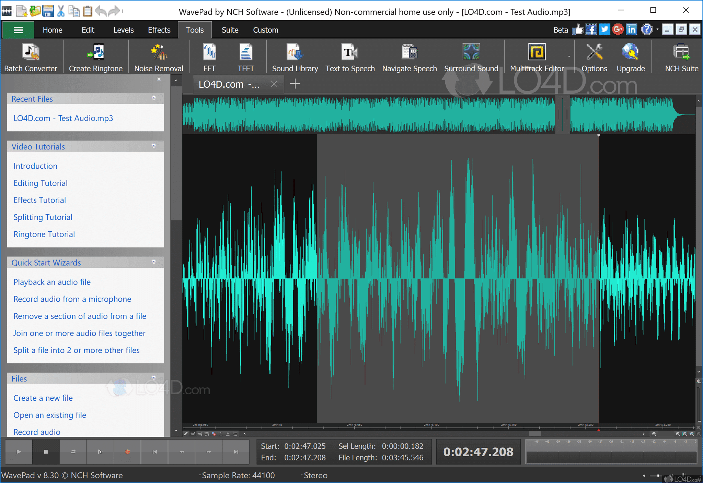This screenshot has height=483, width=703.
Task: Open the Suite menu tab
Action: pyautogui.click(x=229, y=30)
